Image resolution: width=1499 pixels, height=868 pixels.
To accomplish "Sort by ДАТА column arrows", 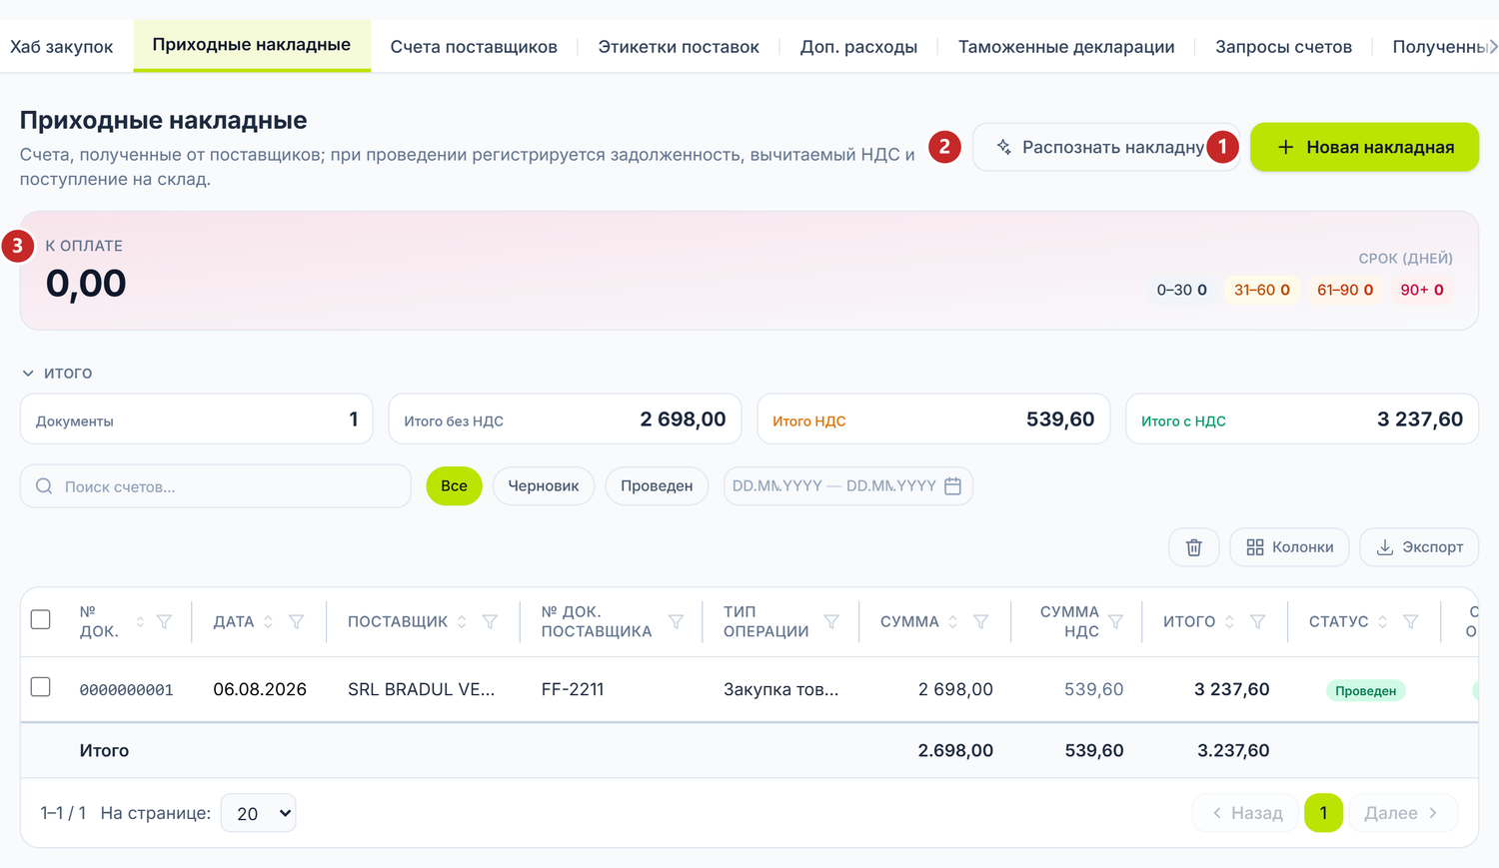I will (x=268, y=622).
